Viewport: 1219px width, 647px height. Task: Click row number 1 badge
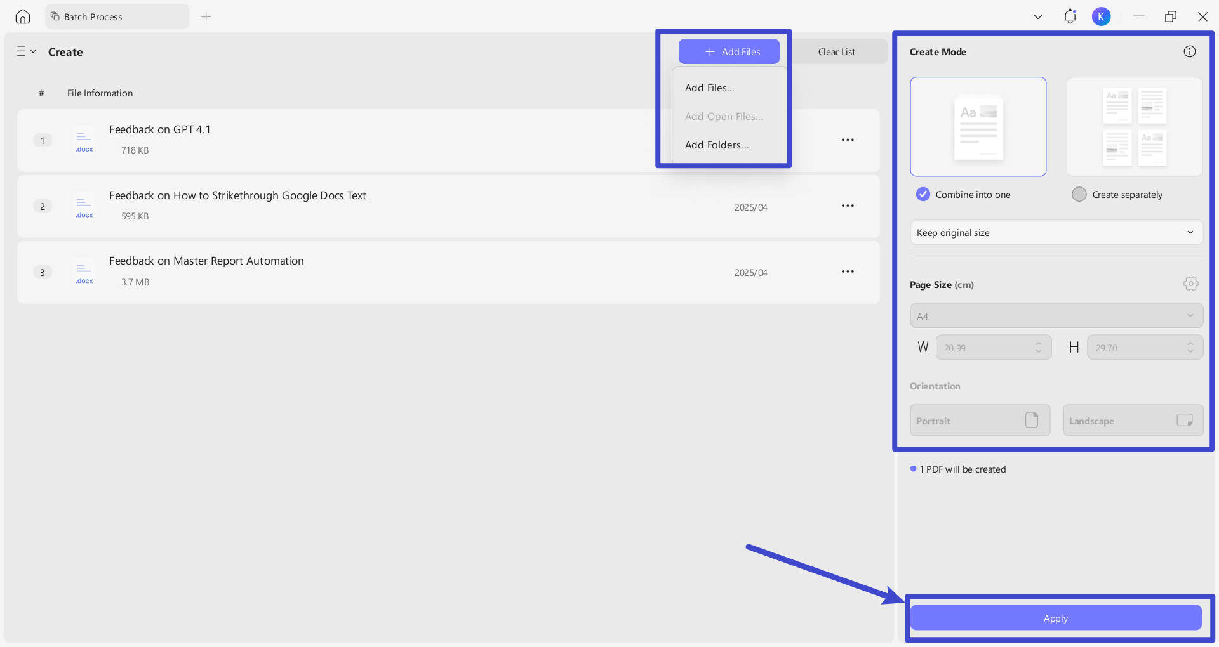(x=43, y=140)
